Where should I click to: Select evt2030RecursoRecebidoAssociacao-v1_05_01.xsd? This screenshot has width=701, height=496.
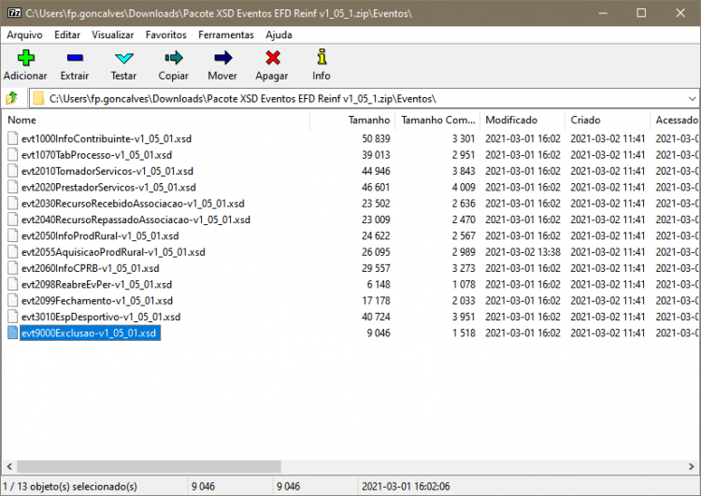[133, 204]
